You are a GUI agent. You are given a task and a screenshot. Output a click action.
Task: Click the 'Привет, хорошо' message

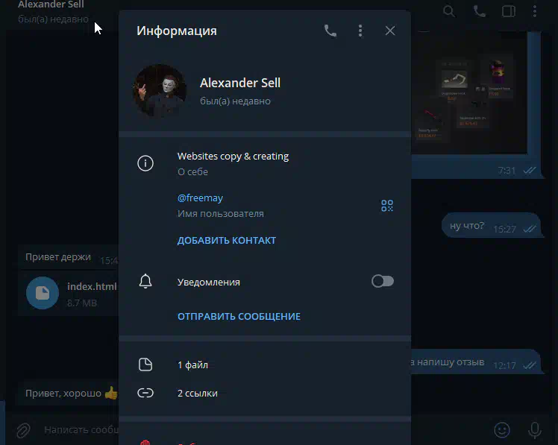point(69,393)
